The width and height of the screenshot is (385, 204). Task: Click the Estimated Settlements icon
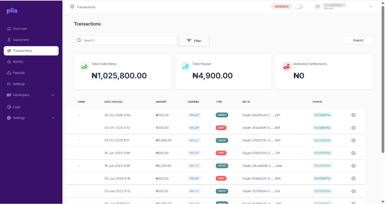click(286, 67)
